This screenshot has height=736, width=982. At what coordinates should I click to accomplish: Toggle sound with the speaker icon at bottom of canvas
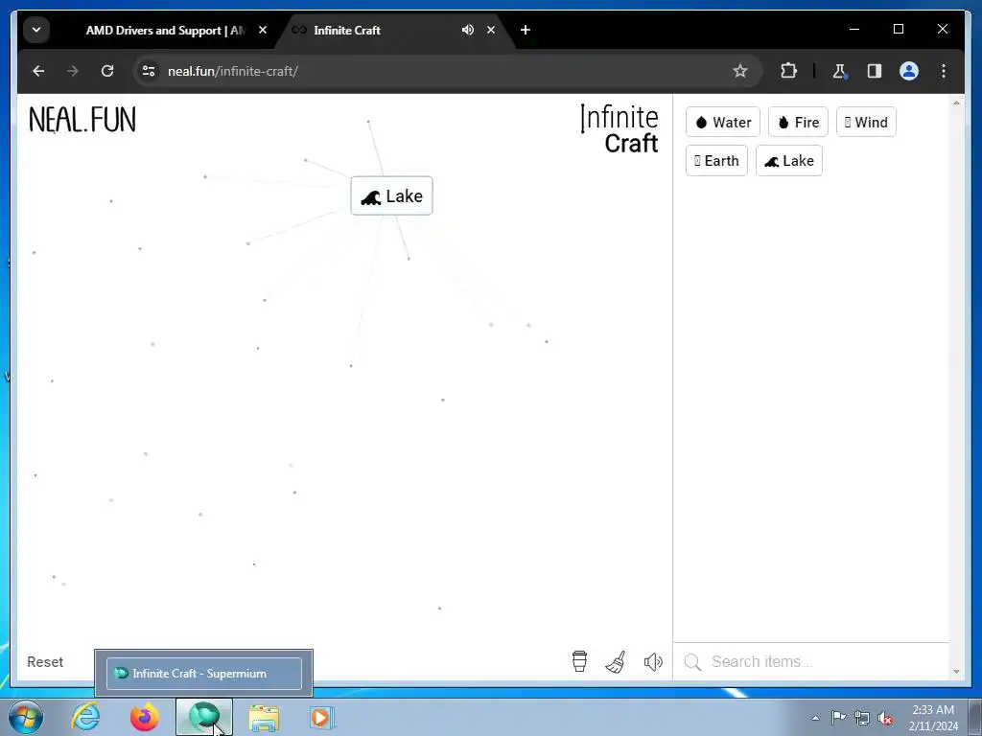coord(652,661)
